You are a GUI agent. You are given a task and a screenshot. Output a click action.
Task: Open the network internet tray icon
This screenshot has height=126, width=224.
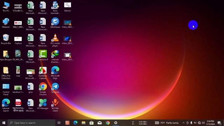point(199,123)
